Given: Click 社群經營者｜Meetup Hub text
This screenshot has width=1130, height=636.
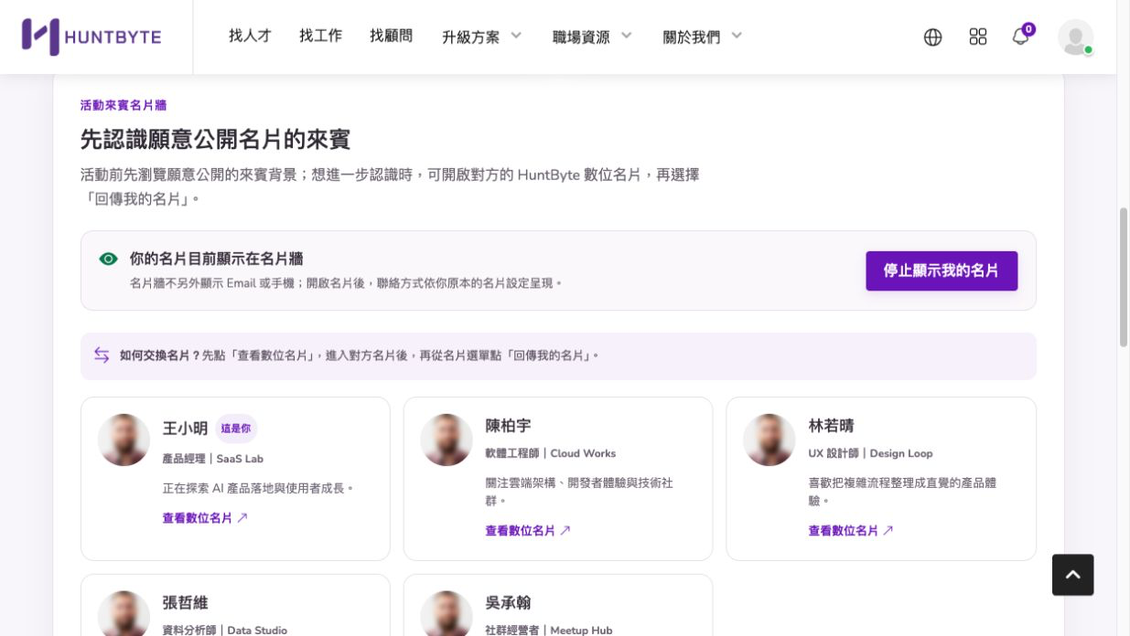Looking at the screenshot, I should (x=549, y=630).
